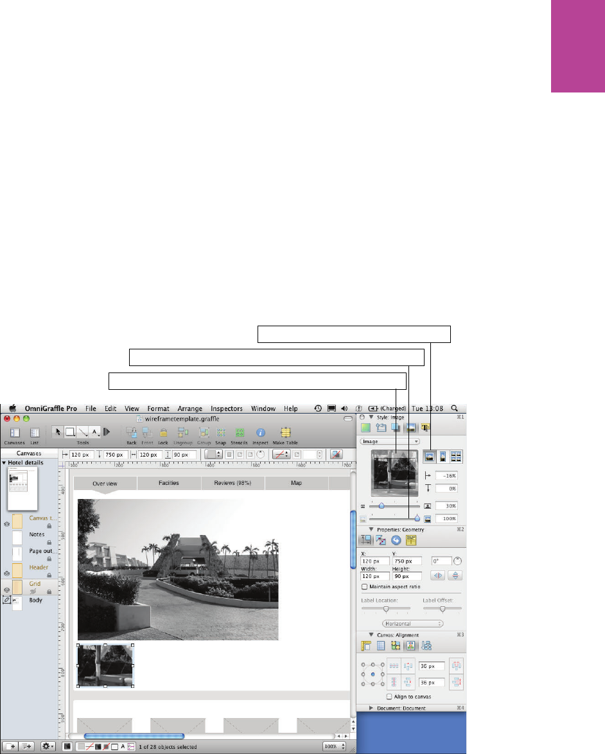Open the Action properties inspector icon
This screenshot has height=754, width=605.
pyautogui.click(x=396, y=540)
